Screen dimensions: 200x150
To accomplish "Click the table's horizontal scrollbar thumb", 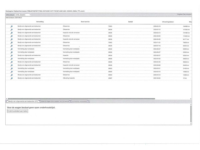I will pyautogui.click(x=81, y=99).
